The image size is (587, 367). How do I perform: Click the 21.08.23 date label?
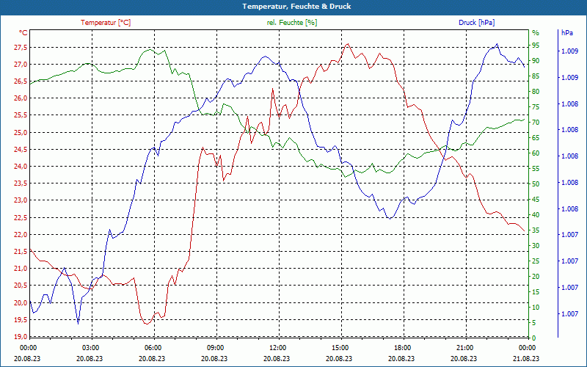[x=527, y=358]
